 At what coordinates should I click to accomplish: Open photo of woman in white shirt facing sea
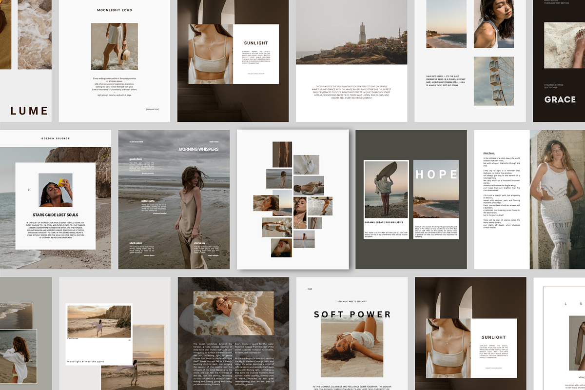tap(19, 357)
